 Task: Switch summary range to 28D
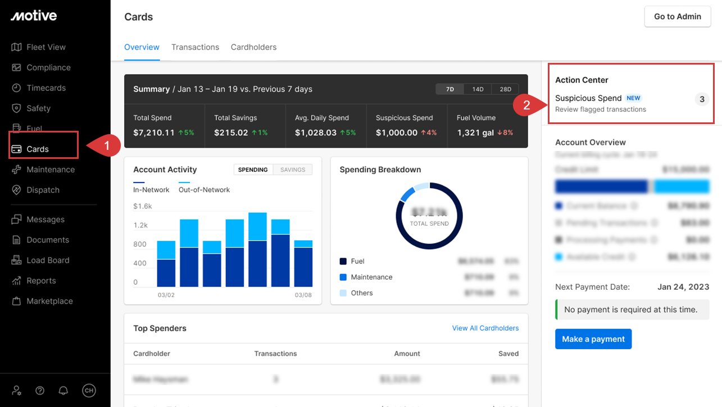click(505, 89)
